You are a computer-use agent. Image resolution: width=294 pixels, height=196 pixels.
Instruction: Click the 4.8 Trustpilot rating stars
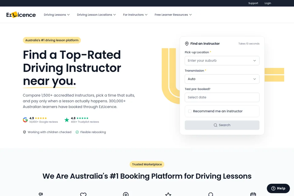click(x=82, y=118)
